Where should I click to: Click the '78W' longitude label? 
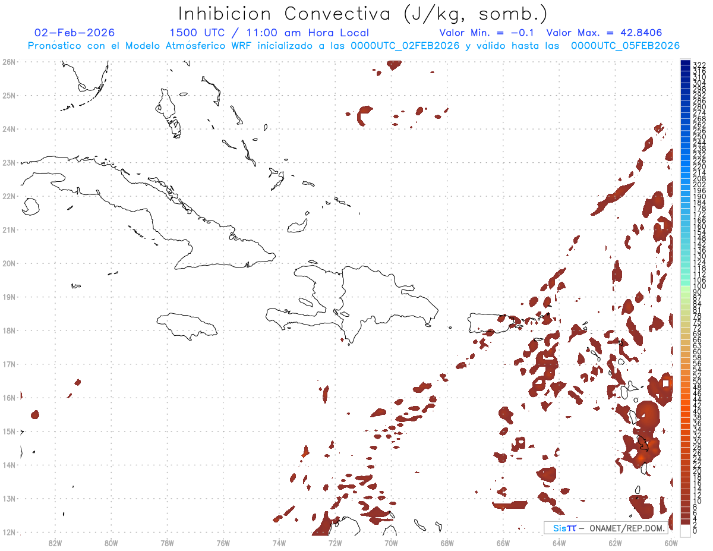167,543
